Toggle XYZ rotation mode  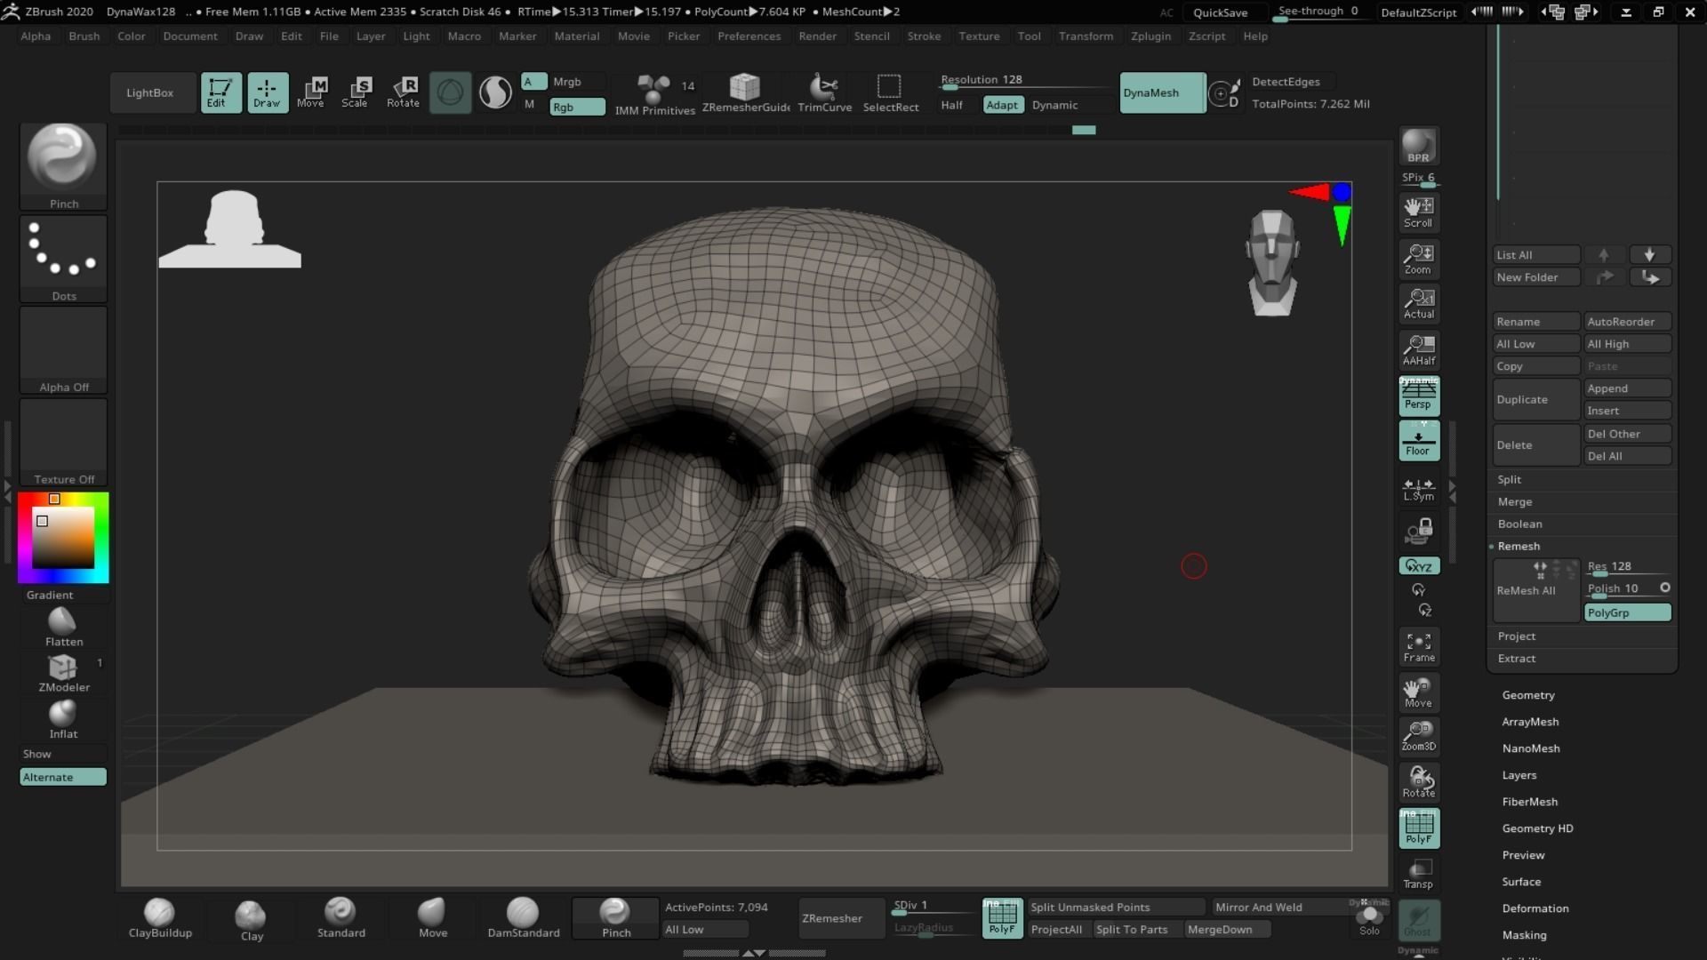(x=1419, y=566)
